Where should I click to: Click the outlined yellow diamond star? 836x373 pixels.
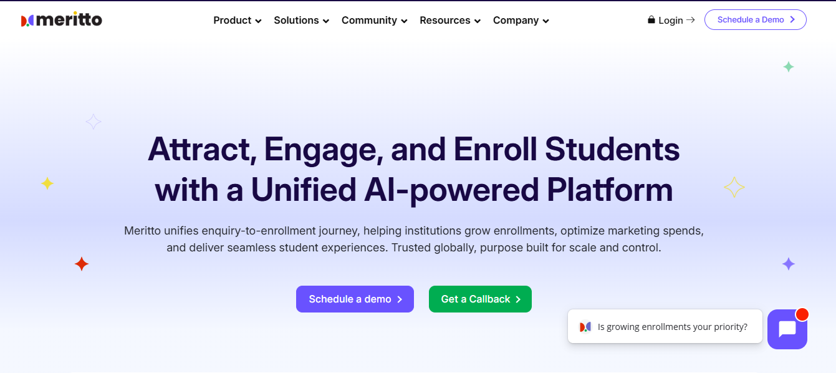pos(734,187)
